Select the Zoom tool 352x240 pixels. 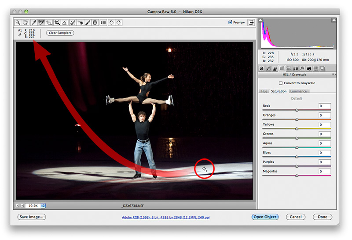point(18,22)
